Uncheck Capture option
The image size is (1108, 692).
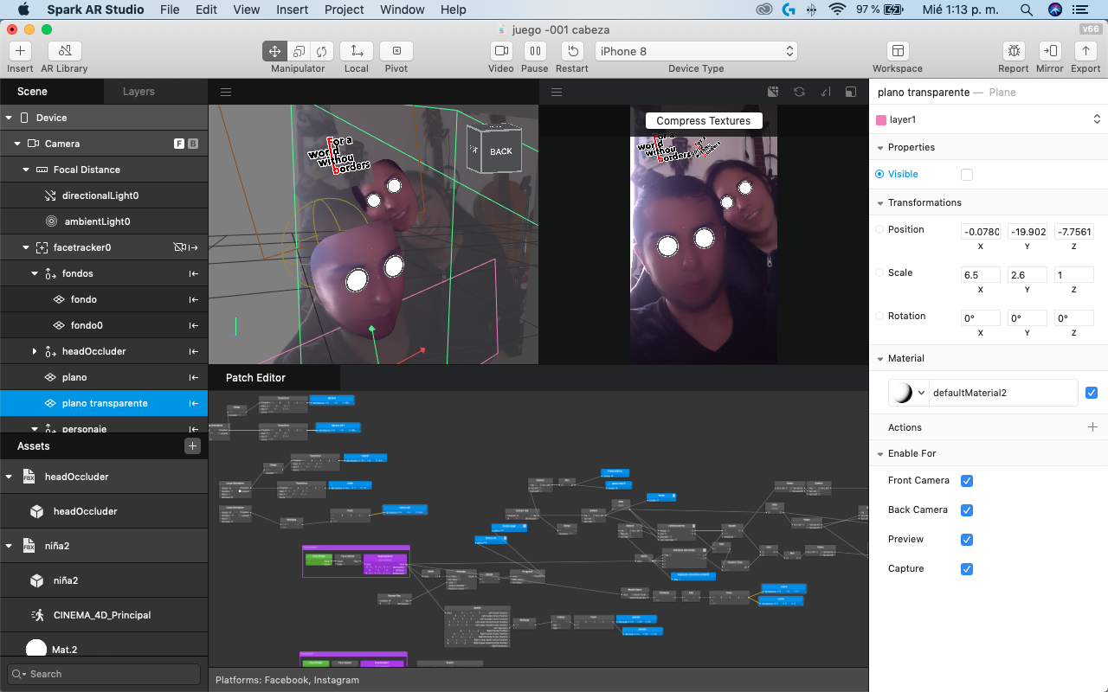[x=967, y=569]
